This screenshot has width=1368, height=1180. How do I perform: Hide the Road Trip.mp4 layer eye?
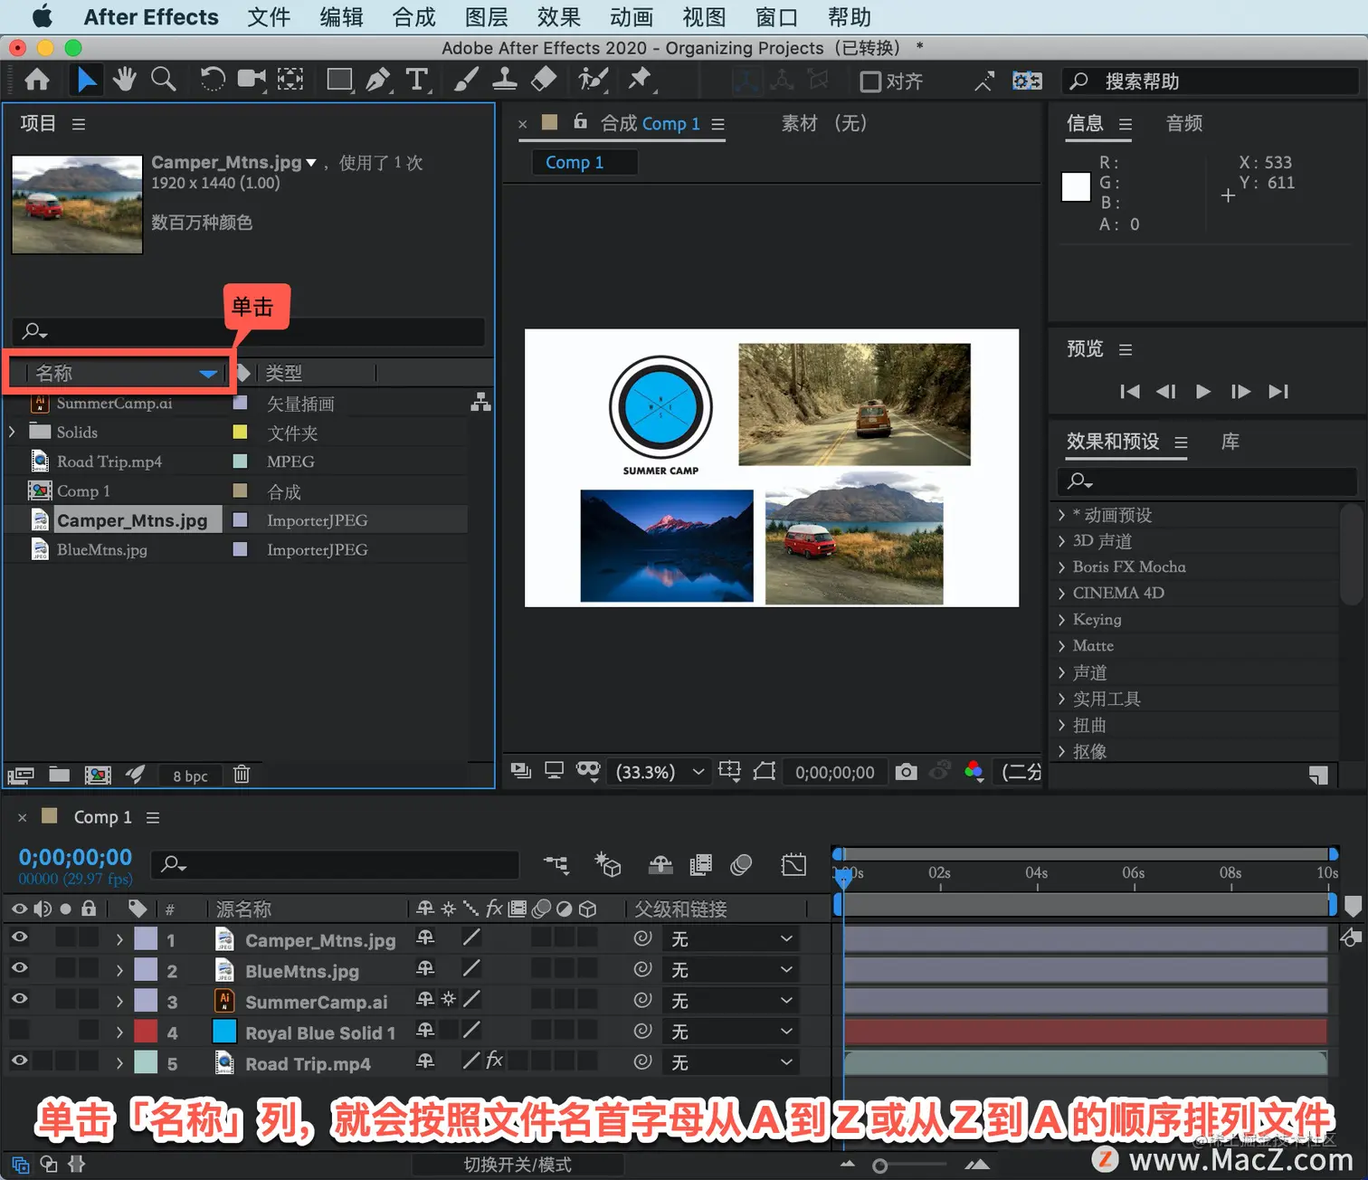point(19,1061)
